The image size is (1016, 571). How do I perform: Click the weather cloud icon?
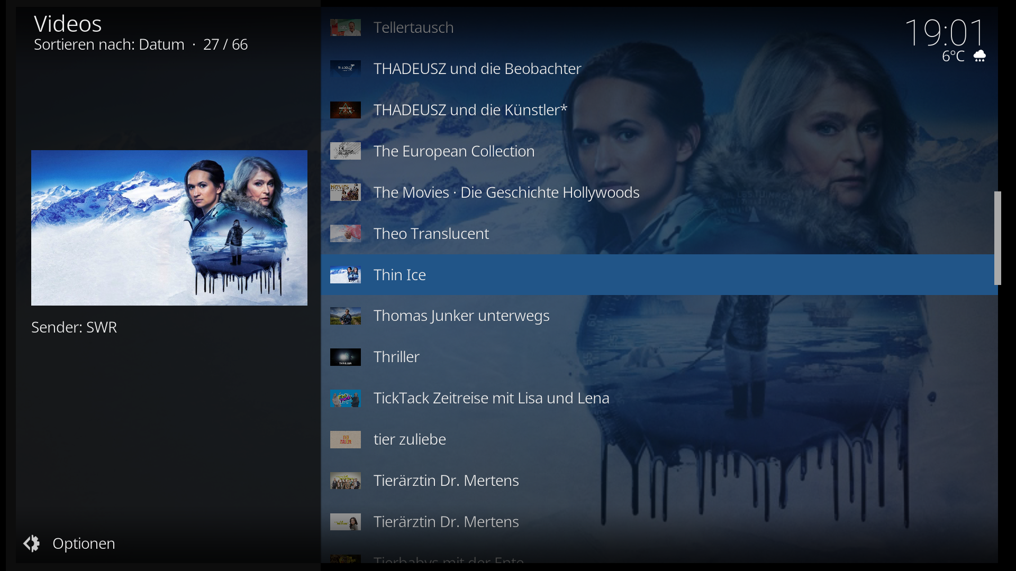click(979, 56)
